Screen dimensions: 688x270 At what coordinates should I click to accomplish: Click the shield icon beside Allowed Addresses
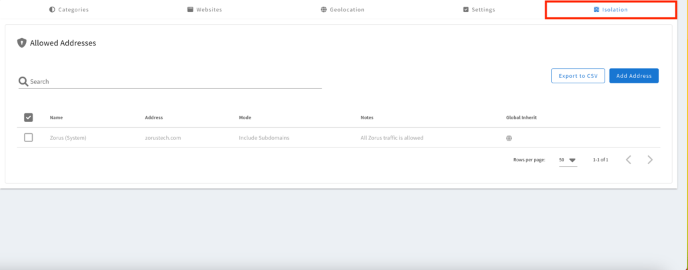(x=22, y=43)
